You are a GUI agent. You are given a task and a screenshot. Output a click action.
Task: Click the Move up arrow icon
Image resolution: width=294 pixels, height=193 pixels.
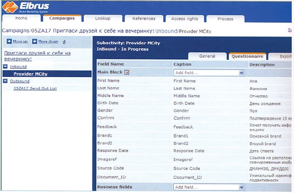tap(9, 42)
